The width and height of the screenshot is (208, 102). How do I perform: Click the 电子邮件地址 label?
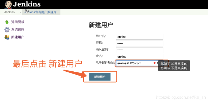105,63
